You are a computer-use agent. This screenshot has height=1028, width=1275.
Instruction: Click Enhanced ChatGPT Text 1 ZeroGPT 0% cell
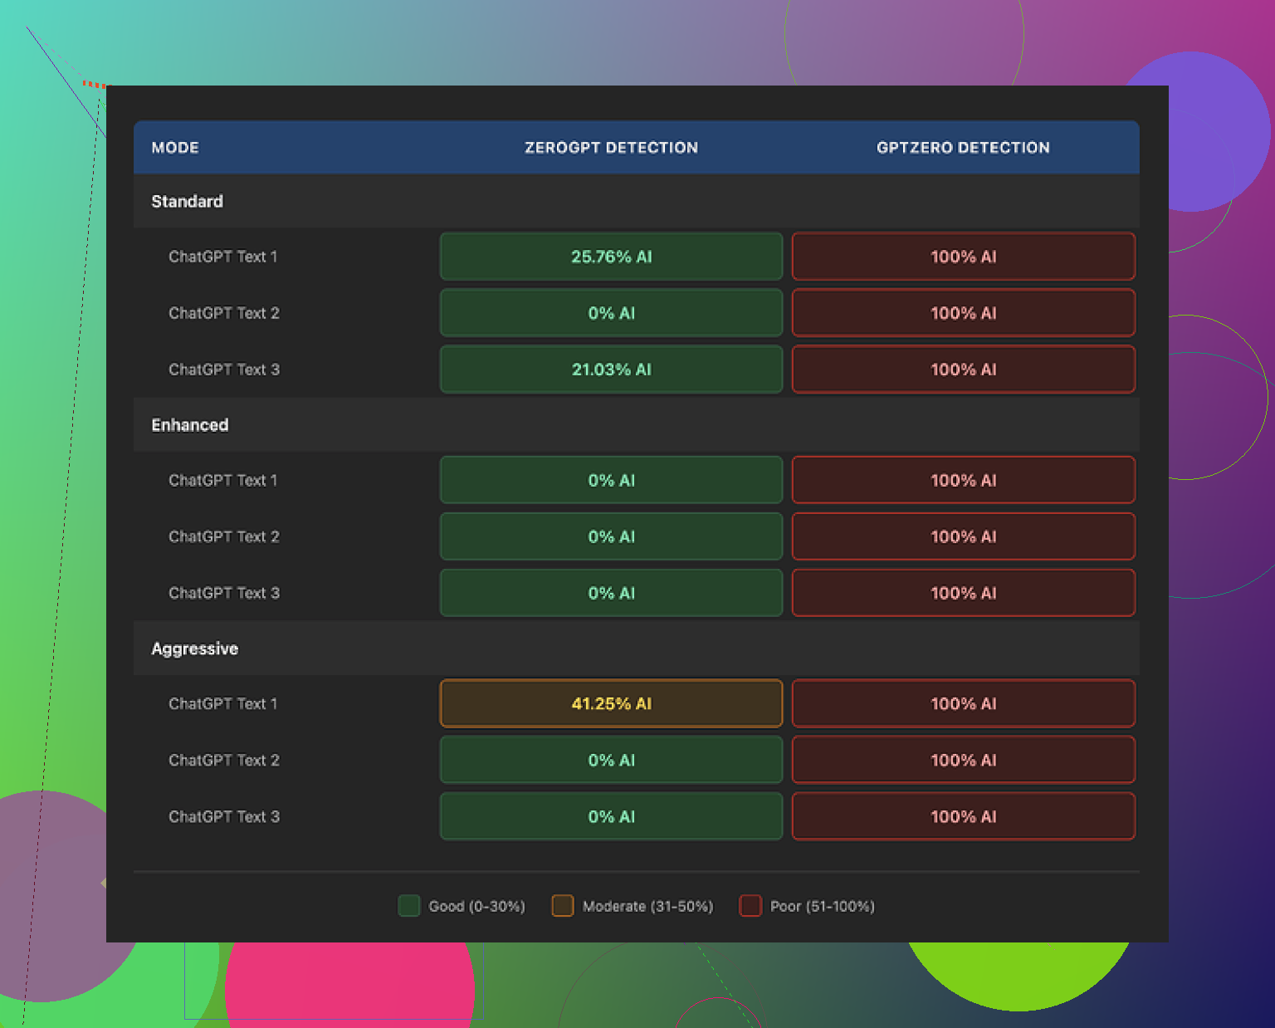pos(611,480)
